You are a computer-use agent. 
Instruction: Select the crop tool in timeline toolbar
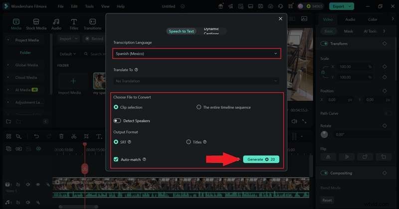point(86,136)
